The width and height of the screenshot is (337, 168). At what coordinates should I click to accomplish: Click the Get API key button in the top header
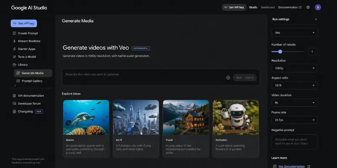234,7
